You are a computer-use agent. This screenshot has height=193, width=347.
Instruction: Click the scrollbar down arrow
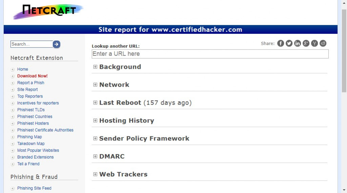[x=344, y=190]
